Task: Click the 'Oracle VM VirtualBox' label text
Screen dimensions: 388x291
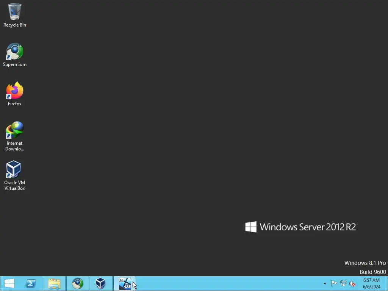Action: point(15,185)
